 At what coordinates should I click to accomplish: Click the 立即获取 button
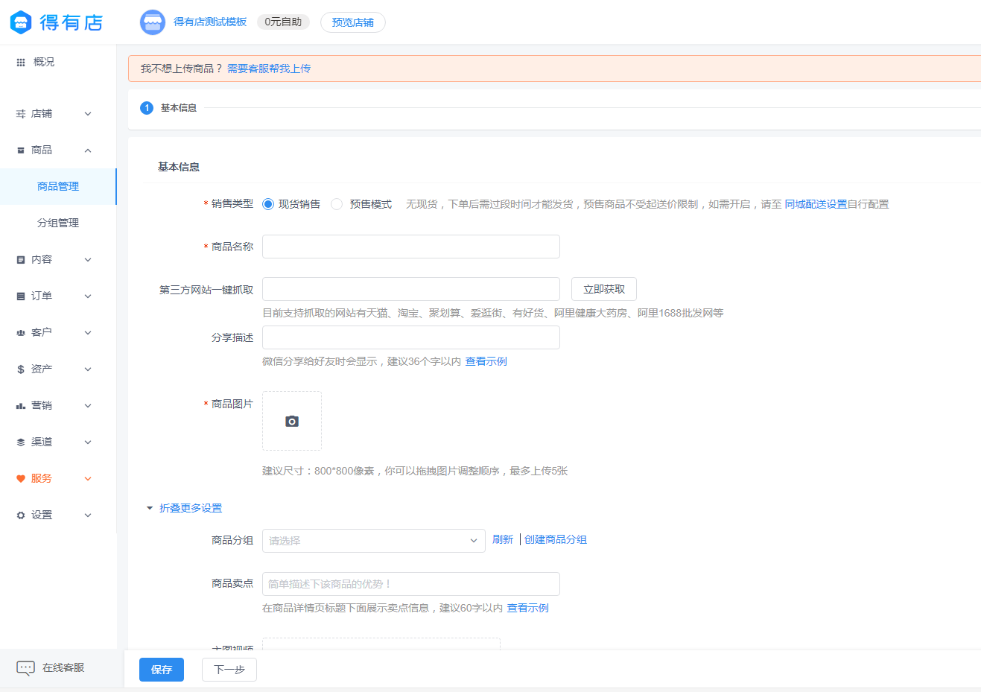point(603,289)
